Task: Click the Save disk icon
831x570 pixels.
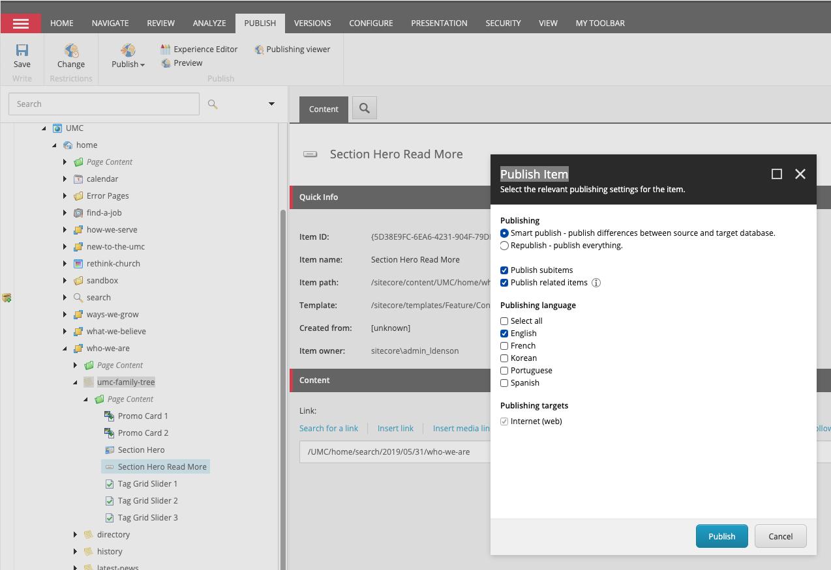Action: coord(22,51)
